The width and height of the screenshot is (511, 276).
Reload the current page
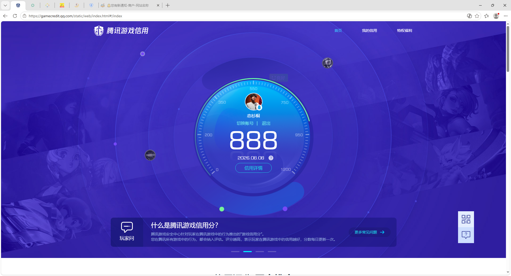click(15, 16)
